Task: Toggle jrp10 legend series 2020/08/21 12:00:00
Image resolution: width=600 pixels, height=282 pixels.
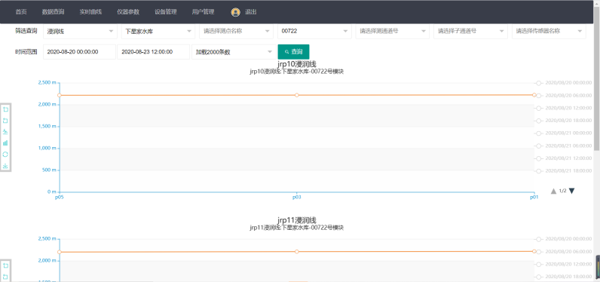Action: coord(563,158)
